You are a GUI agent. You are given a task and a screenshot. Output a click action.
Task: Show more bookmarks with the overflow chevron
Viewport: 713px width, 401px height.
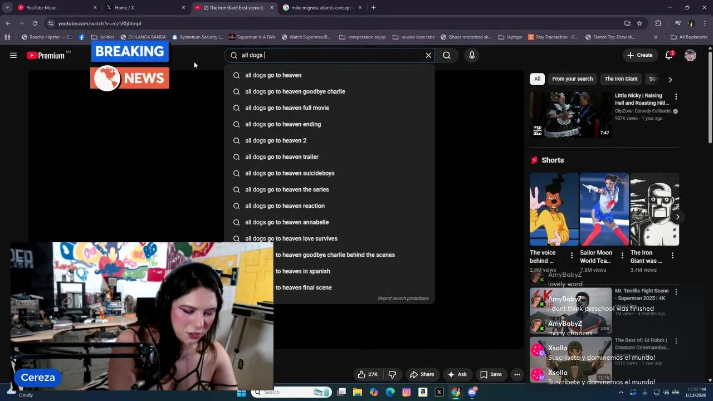(x=656, y=37)
